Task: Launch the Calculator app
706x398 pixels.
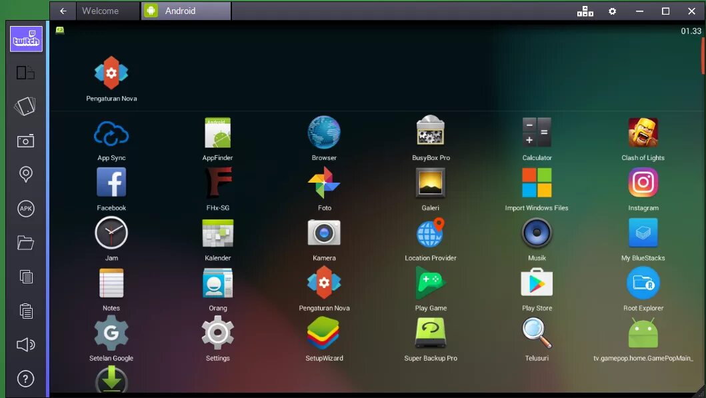Action: tap(537, 139)
